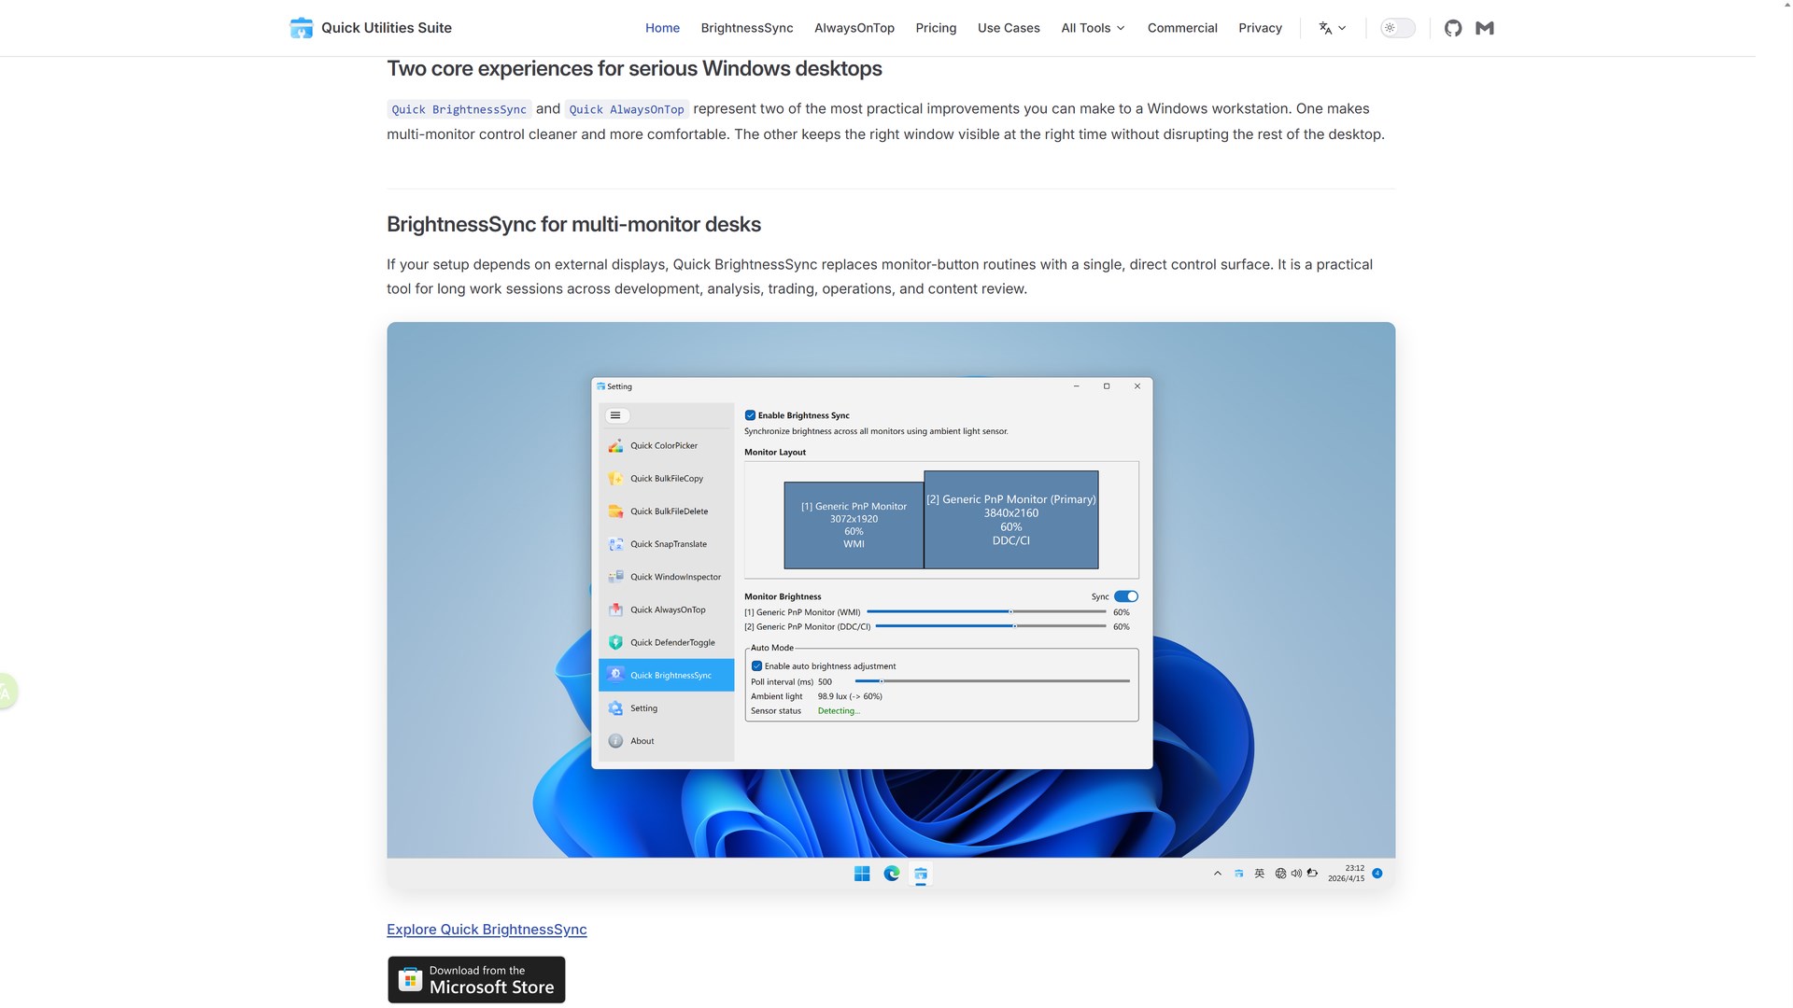
Task: Expand the All Tools dropdown
Action: 1093,28
